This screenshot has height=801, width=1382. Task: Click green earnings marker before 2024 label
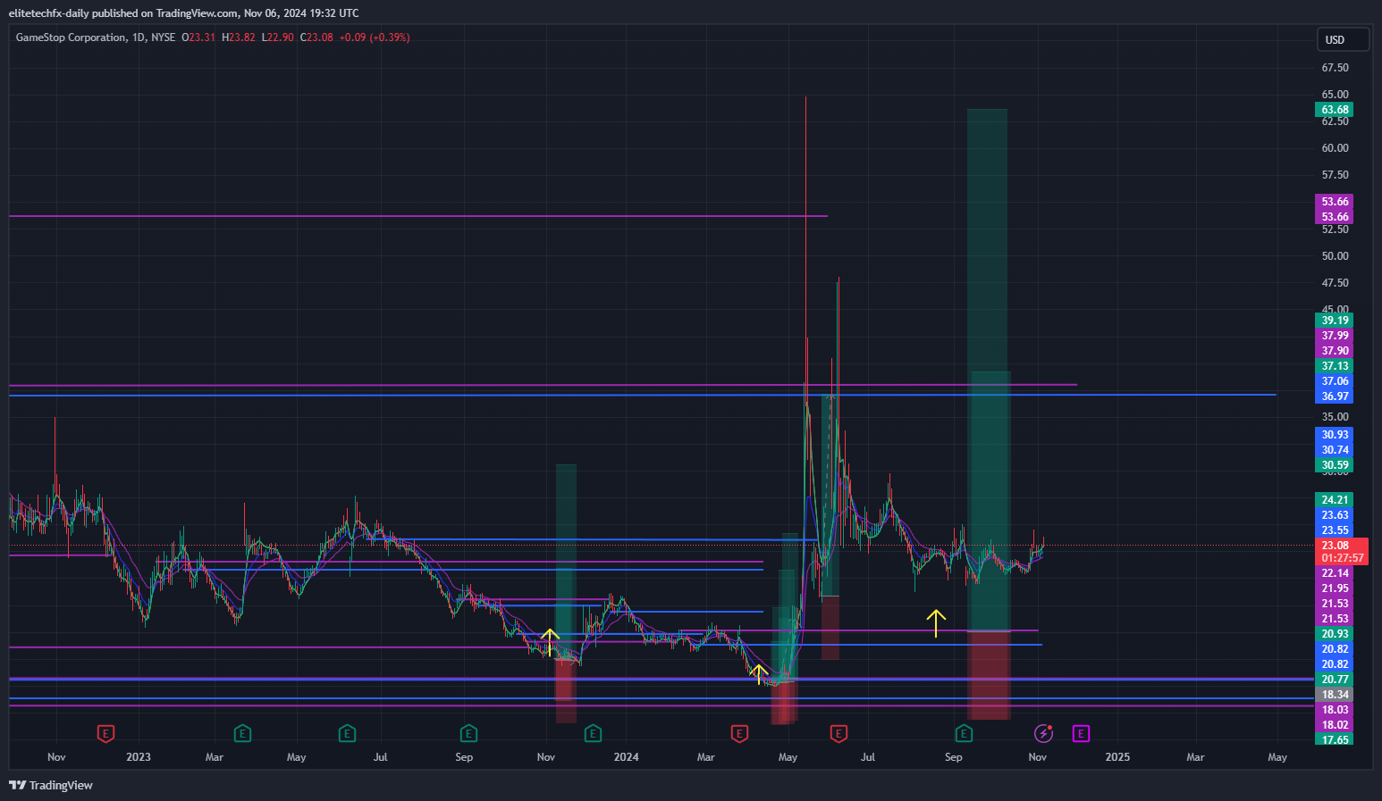(593, 734)
